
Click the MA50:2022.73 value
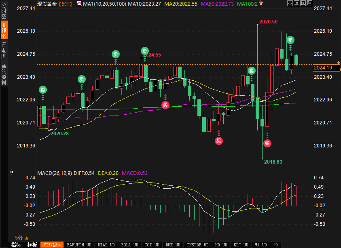[217, 4]
